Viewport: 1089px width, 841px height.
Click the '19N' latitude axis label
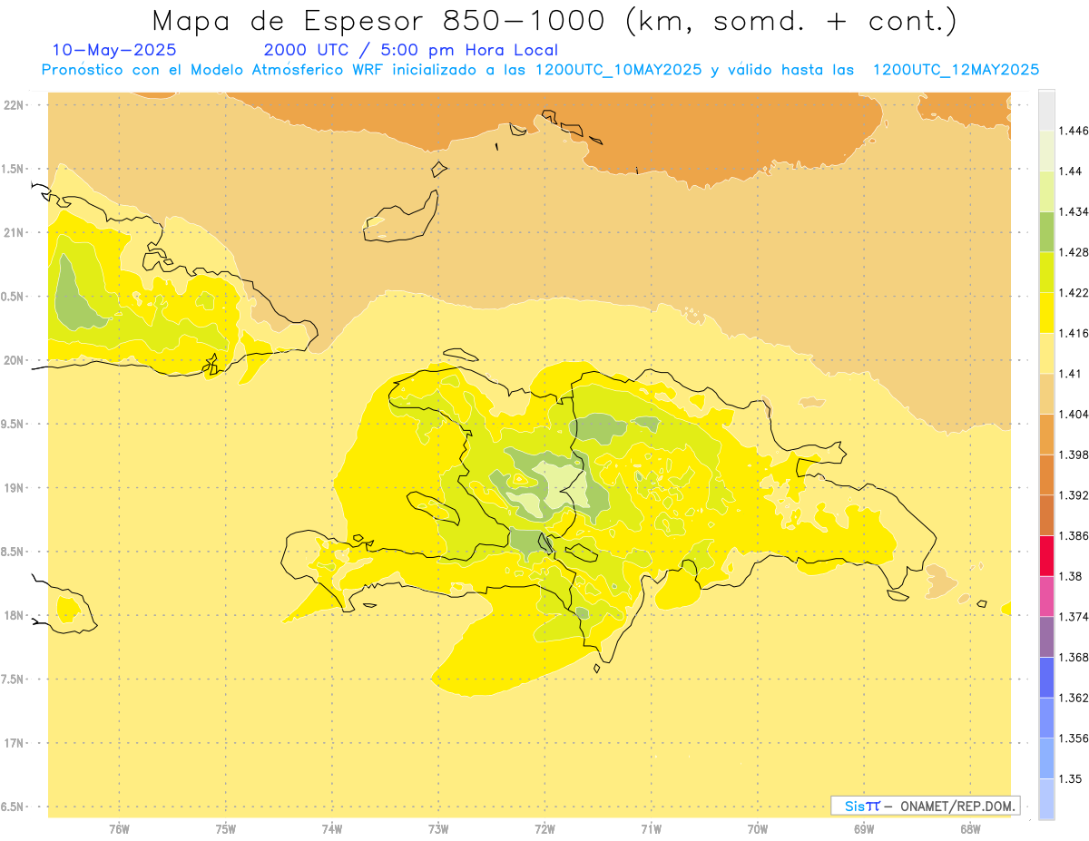pos(15,487)
